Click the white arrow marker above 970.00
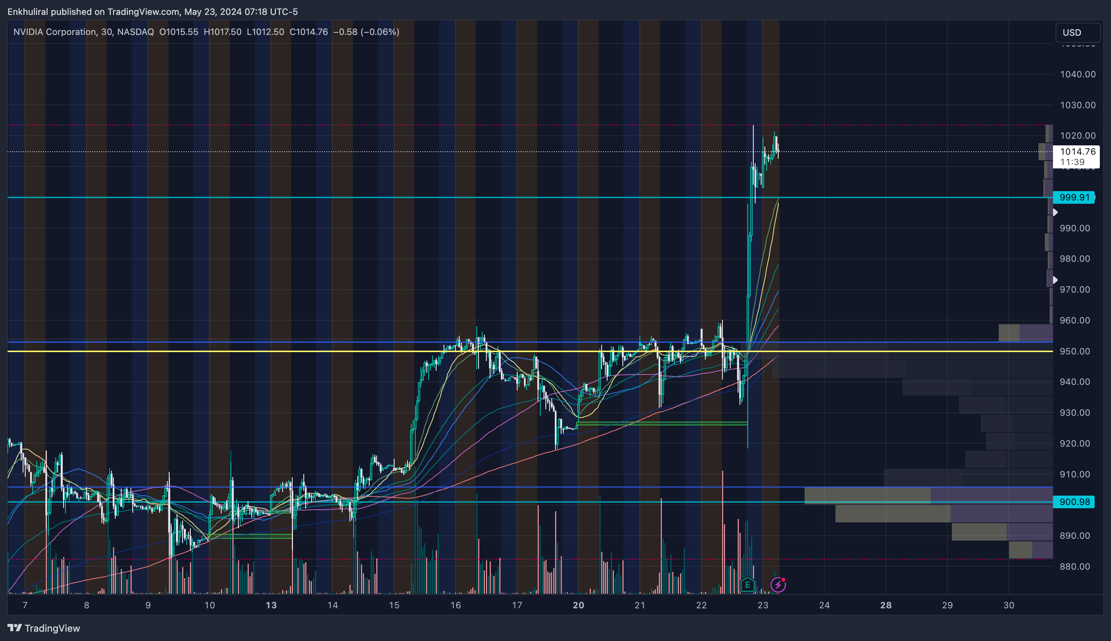 click(1055, 280)
